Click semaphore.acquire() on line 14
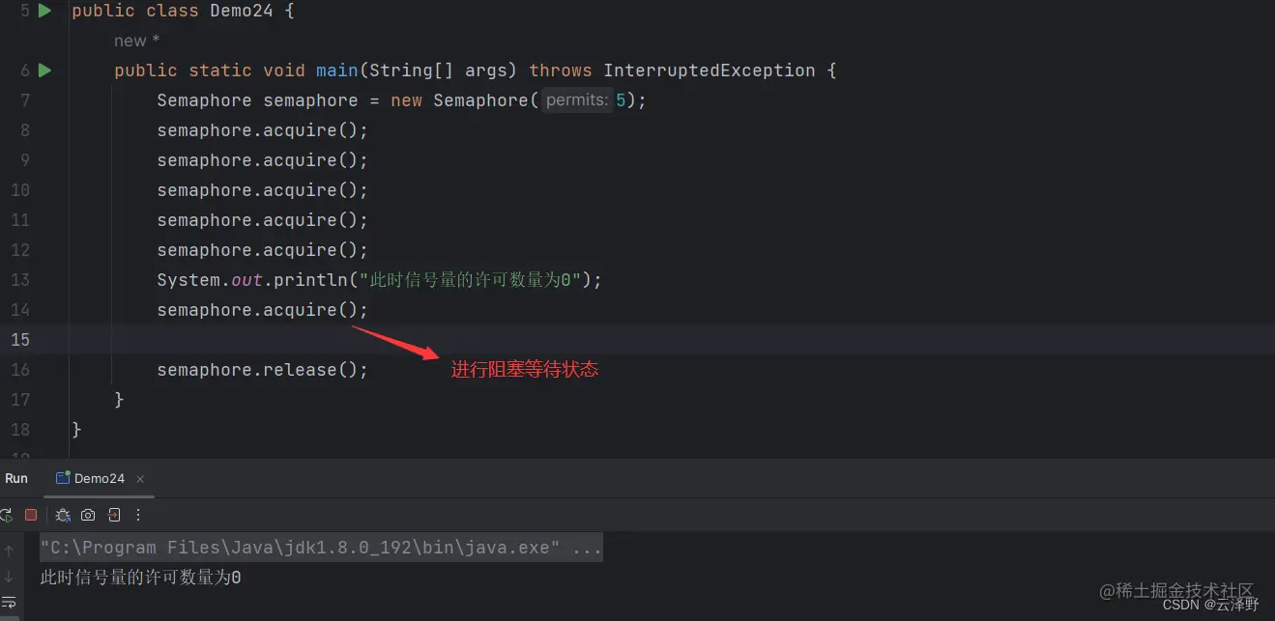Screen dimensions: 1275x621 pos(263,310)
